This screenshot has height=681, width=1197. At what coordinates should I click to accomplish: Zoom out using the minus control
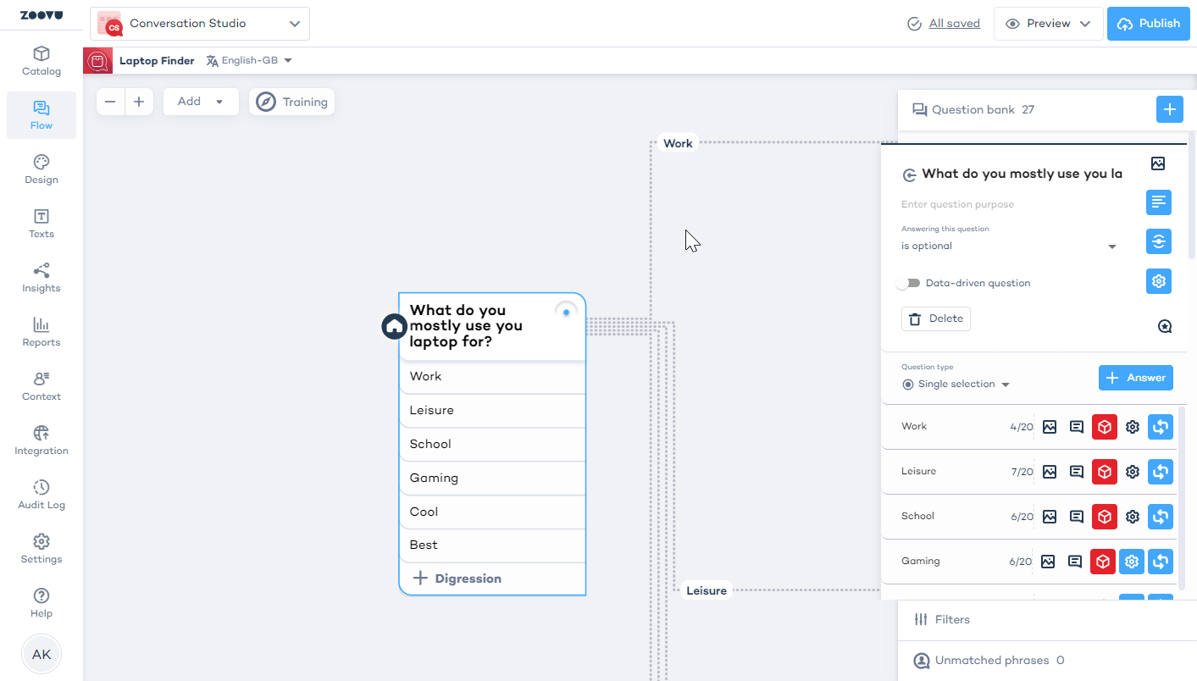[x=110, y=101]
